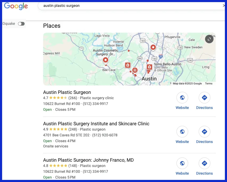Image resolution: width=227 pixels, height=182 pixels.
Task: Open Website icon for Austin Plastic Surgery Institute
Action: [182, 132]
